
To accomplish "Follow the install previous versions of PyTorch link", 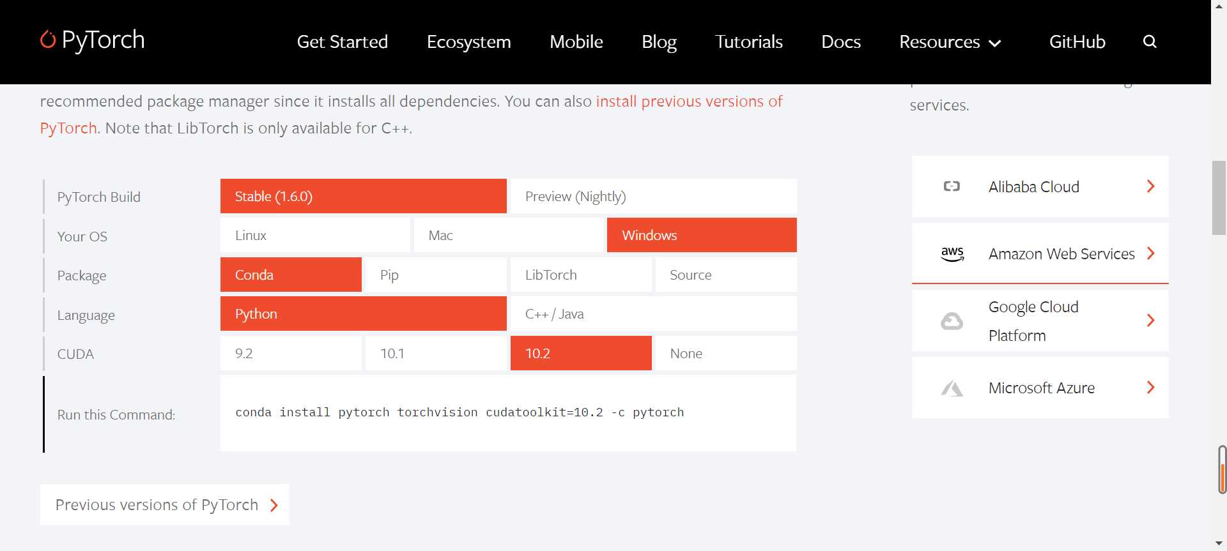I will pos(689,101).
